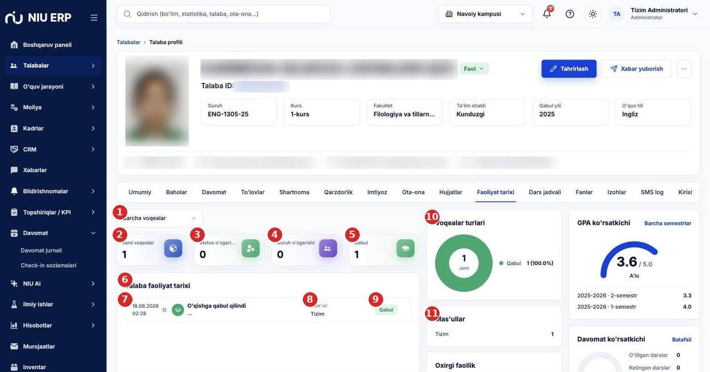Click the Bildirishnomalar bell icon in sidebar

click(x=14, y=191)
